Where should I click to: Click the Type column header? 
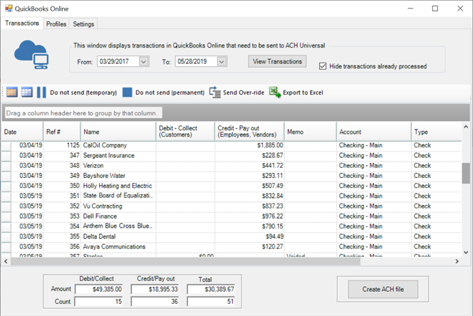[x=436, y=132]
